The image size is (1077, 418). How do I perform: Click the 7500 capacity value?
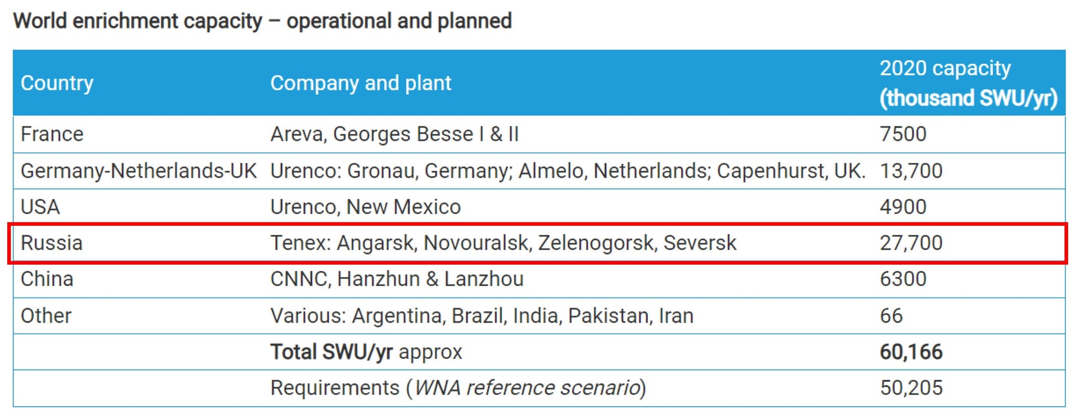point(902,134)
